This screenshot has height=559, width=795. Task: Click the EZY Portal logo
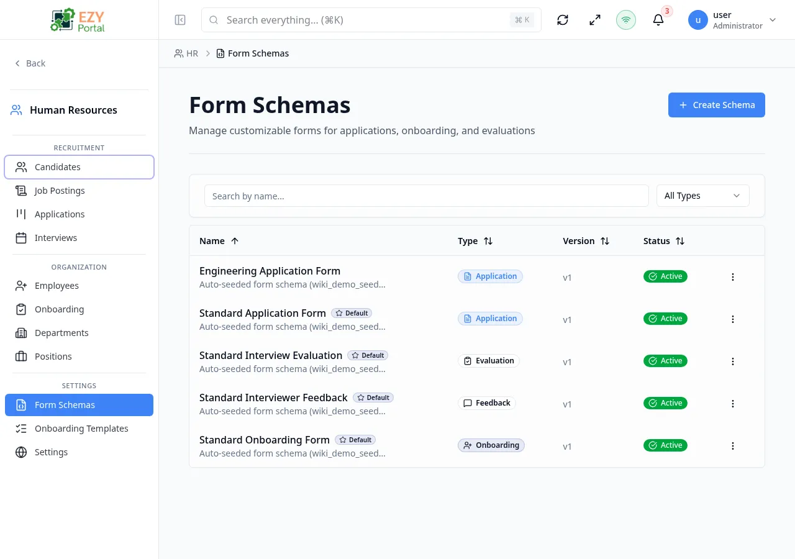[x=79, y=20]
